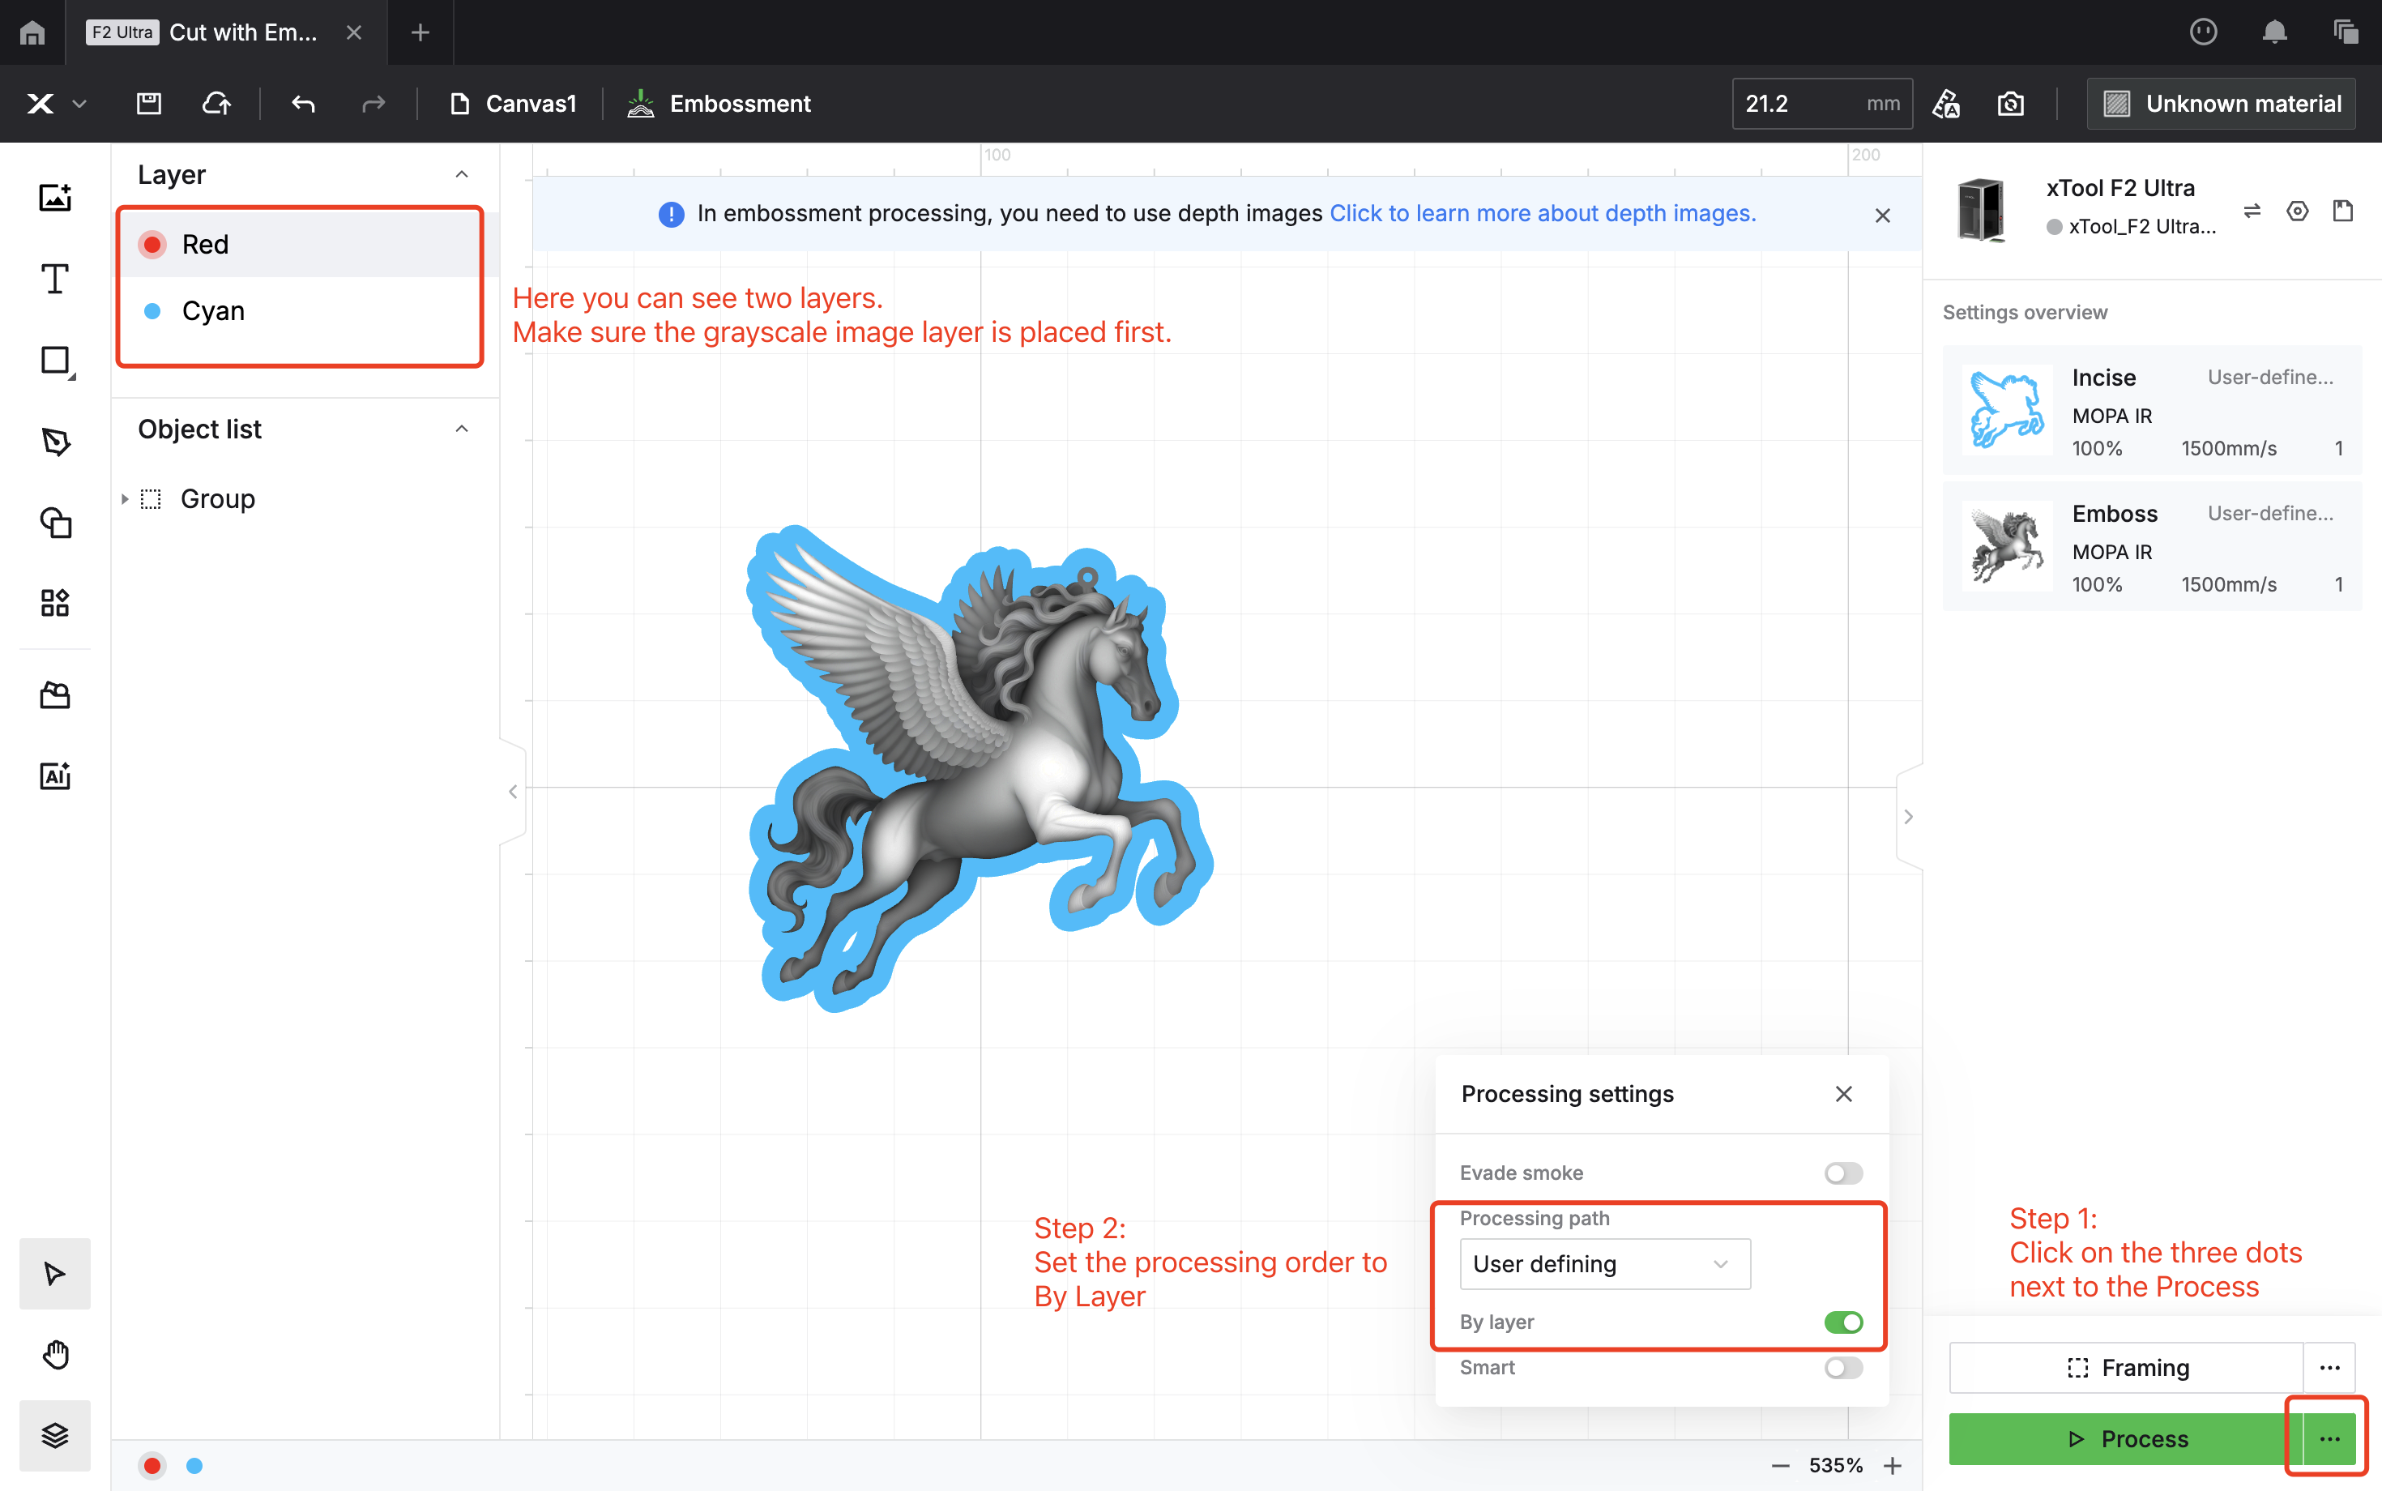Collapse the left panel arrow
The width and height of the screenshot is (2382, 1491).
pyautogui.click(x=513, y=791)
